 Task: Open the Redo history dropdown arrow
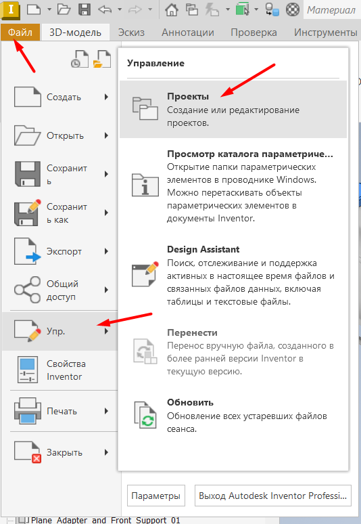pos(150,9)
